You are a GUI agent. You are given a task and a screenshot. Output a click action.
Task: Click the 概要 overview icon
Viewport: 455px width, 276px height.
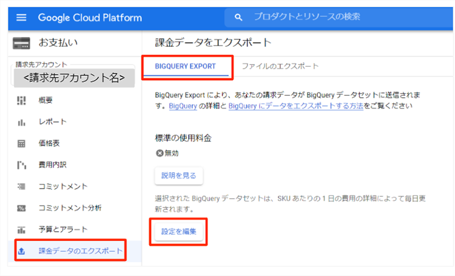click(21, 101)
